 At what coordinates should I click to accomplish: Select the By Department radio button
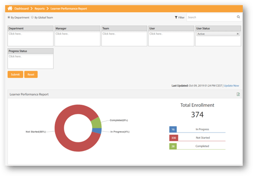click(x=9, y=17)
